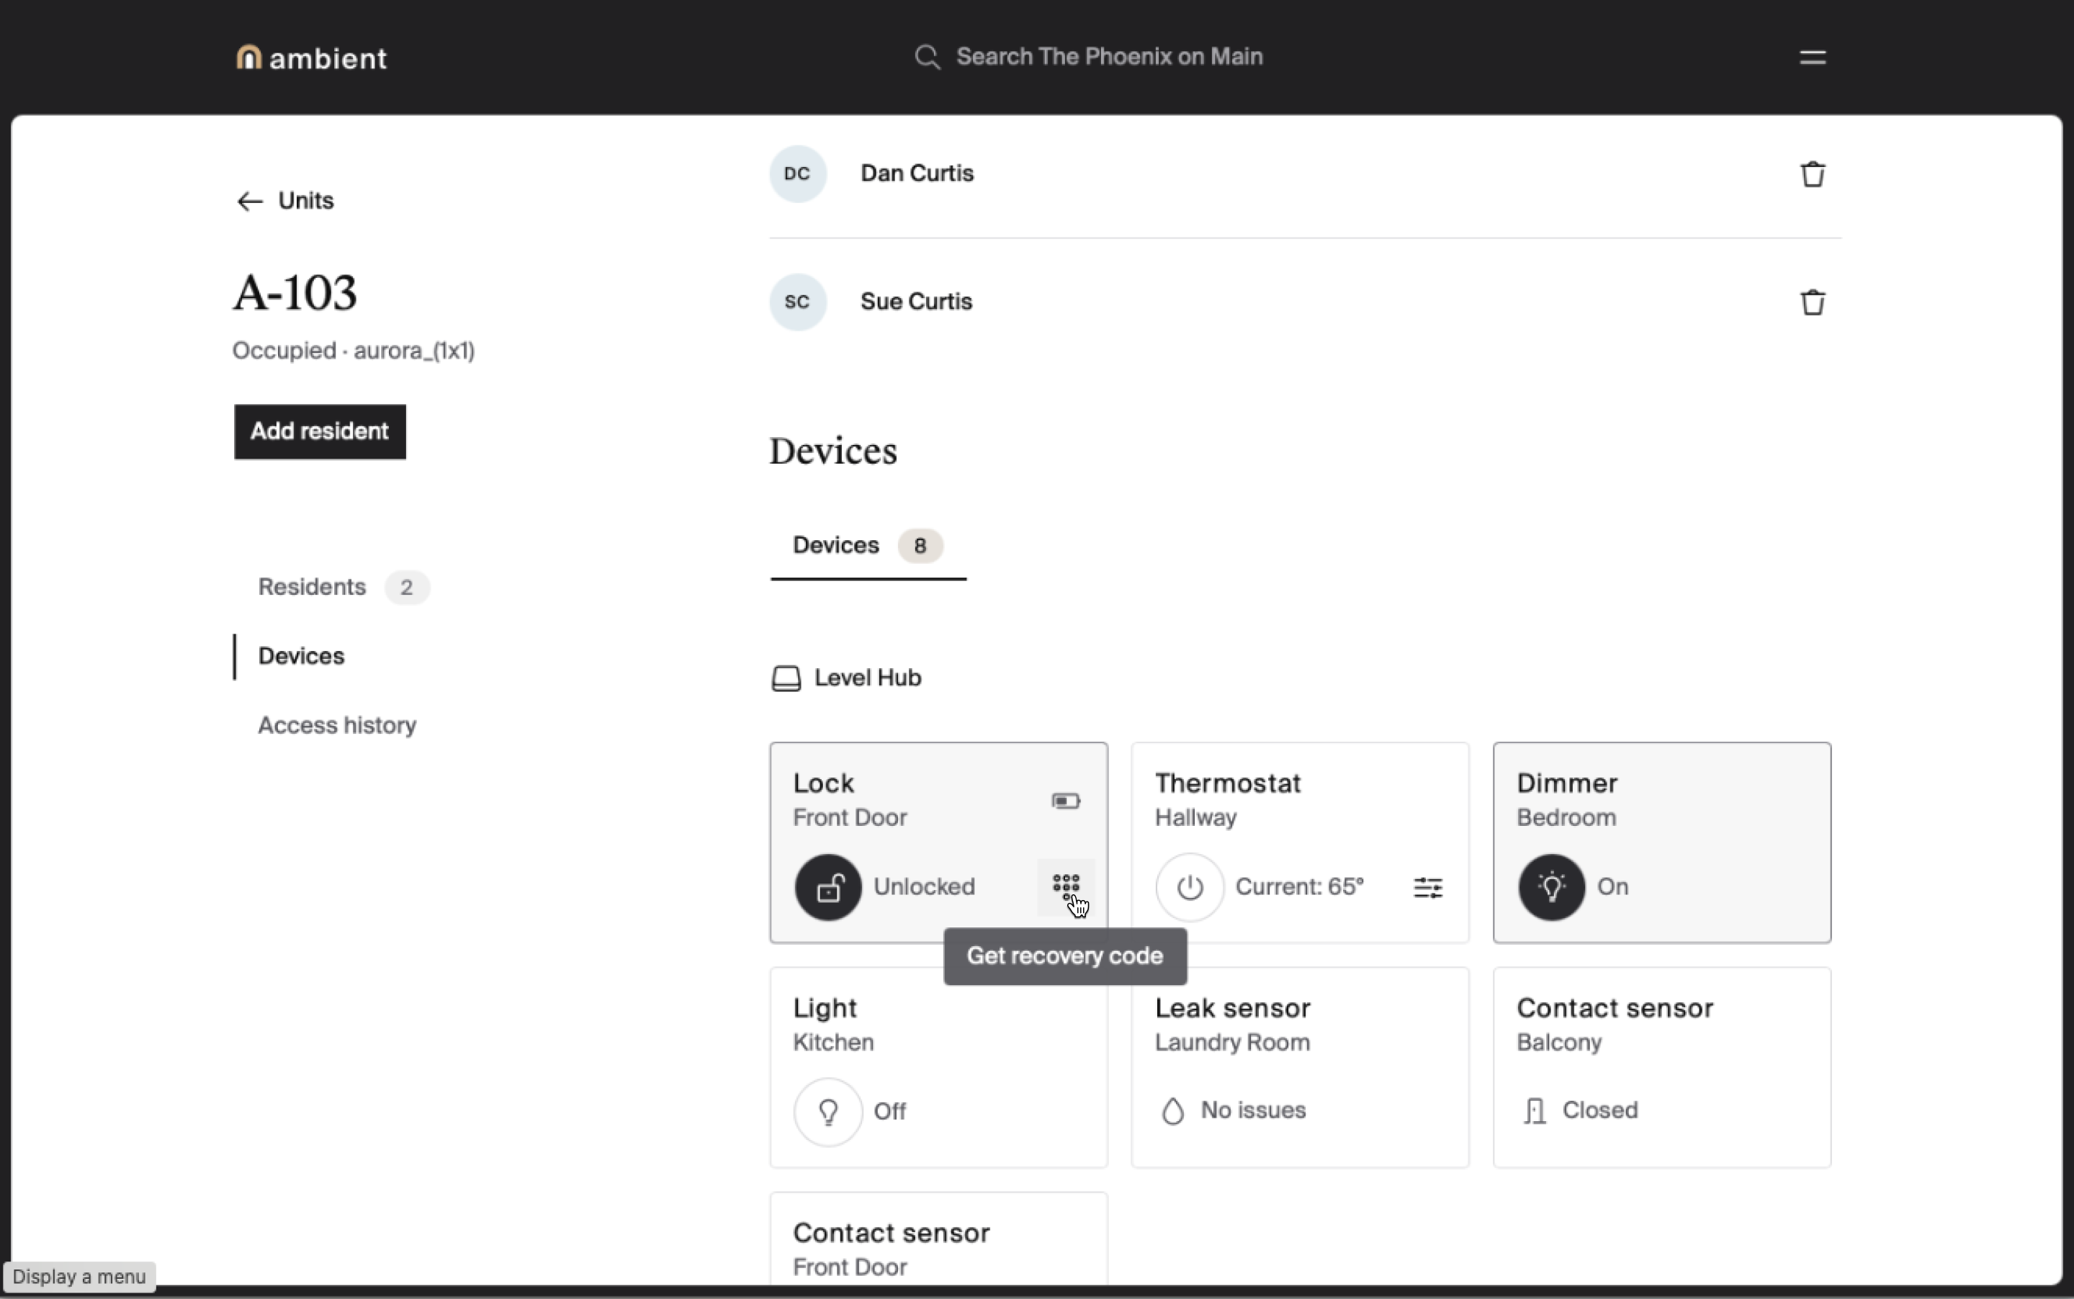Select the Devices tab with count 8
2074x1299 pixels.
[866, 547]
